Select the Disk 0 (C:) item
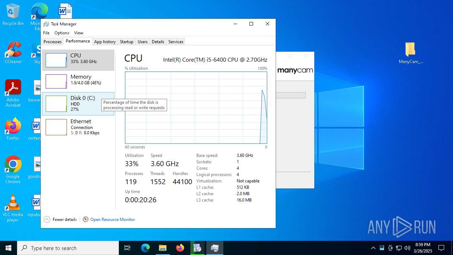Screen dimensions: 453x255 pos(78,104)
